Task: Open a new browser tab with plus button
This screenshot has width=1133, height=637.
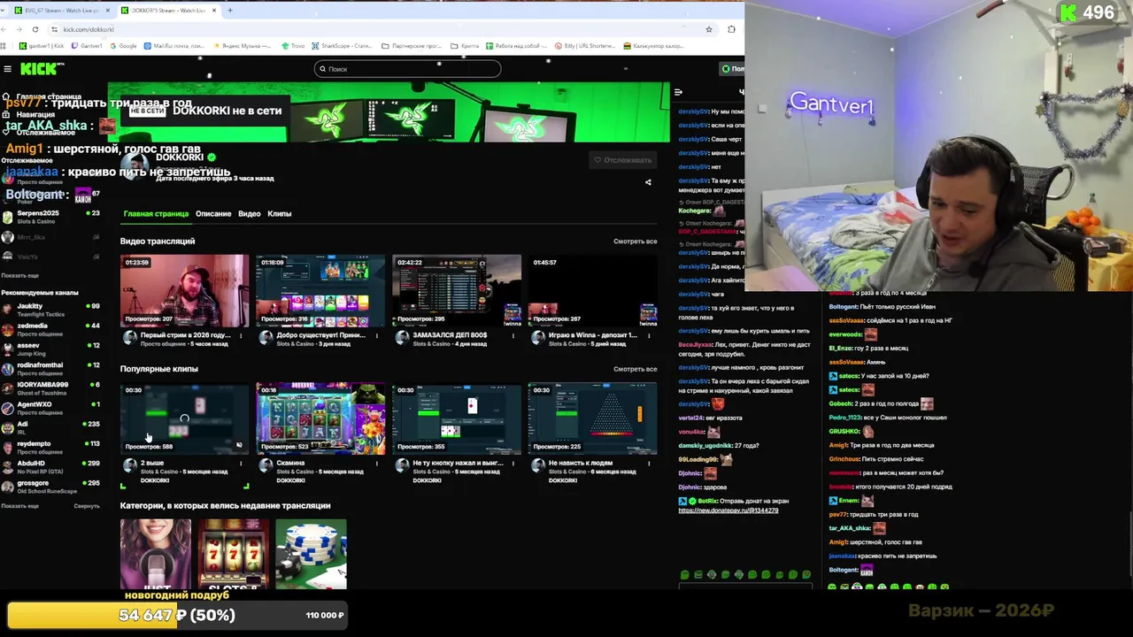Action: click(229, 10)
